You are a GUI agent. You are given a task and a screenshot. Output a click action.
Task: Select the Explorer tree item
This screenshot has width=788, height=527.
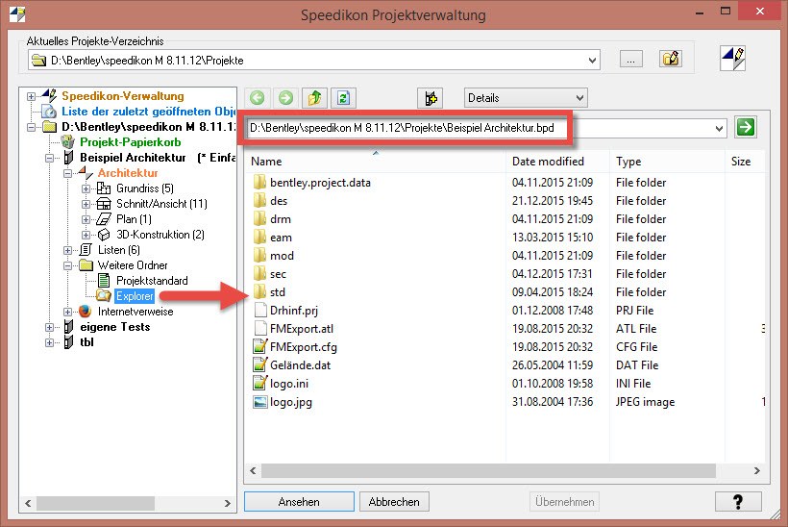135,295
